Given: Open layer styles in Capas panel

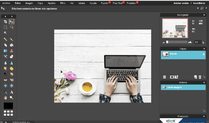Looking at the screenshot, I should [x=176, y=77].
